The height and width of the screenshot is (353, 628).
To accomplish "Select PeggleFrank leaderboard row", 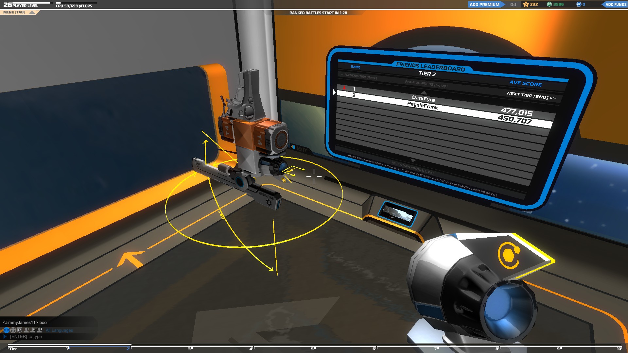I will point(422,106).
